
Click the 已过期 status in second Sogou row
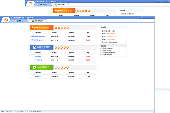coord(88,40)
